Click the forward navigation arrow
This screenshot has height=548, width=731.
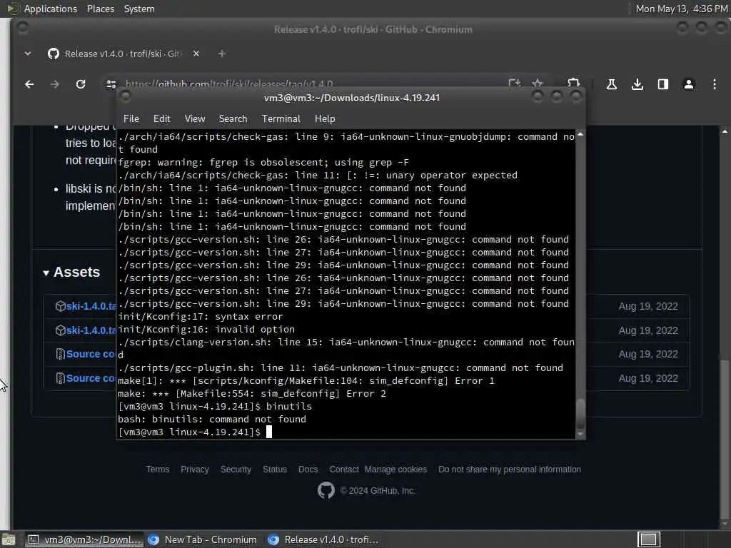54,84
